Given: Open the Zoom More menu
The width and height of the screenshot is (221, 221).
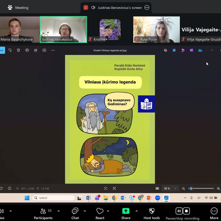Looking at the screenshot, I should click(214, 211).
